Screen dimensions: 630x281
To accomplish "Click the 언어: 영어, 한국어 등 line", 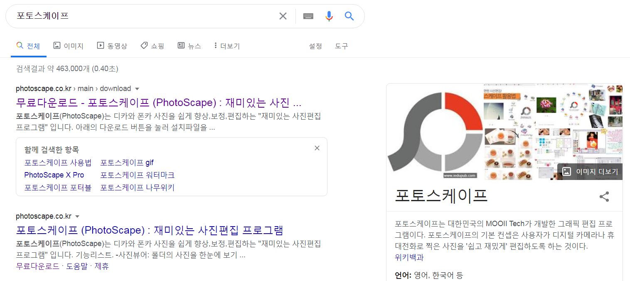I will [429, 275].
